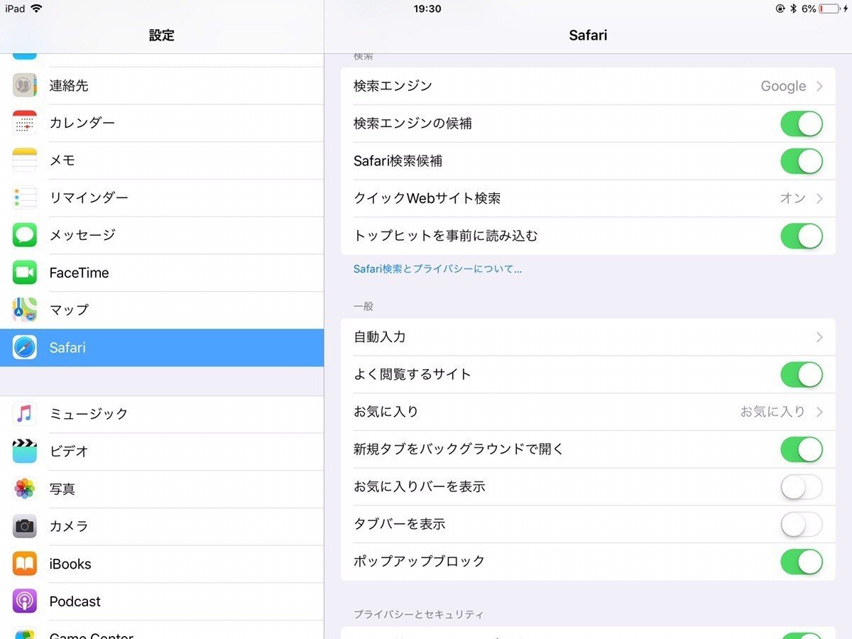Select リマインダー in settings list
852x639 pixels.
click(x=162, y=197)
